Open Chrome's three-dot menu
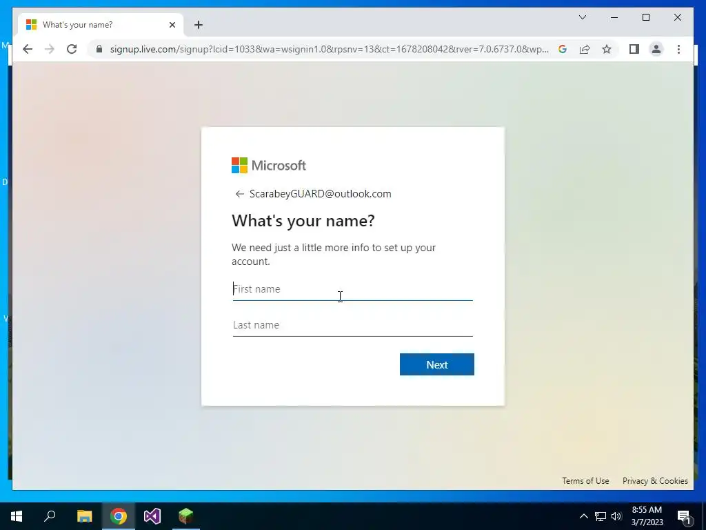706x530 pixels. tap(678, 49)
